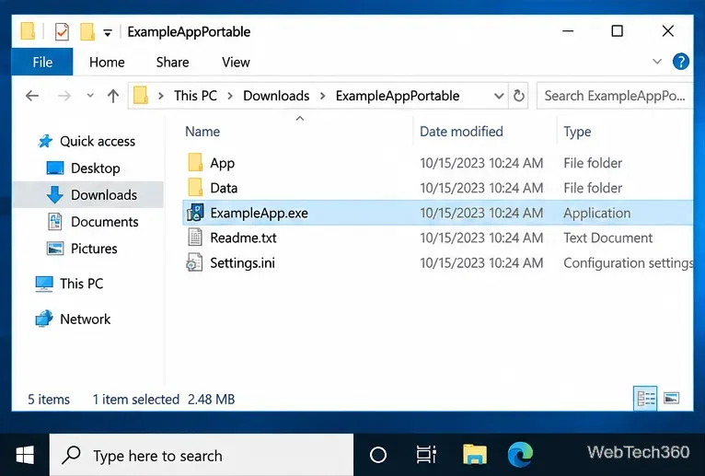Open the Share ribbon tab
Image resolution: width=705 pixels, height=476 pixels.
tap(172, 62)
